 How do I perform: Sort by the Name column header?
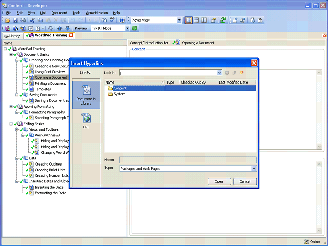(x=134, y=83)
